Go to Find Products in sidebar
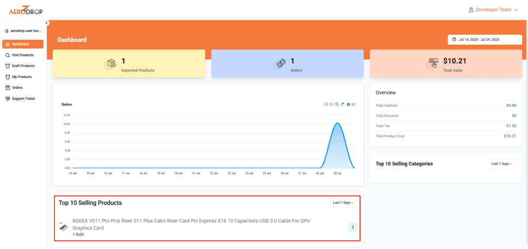Viewport: 528px width, 249px height. coord(22,55)
